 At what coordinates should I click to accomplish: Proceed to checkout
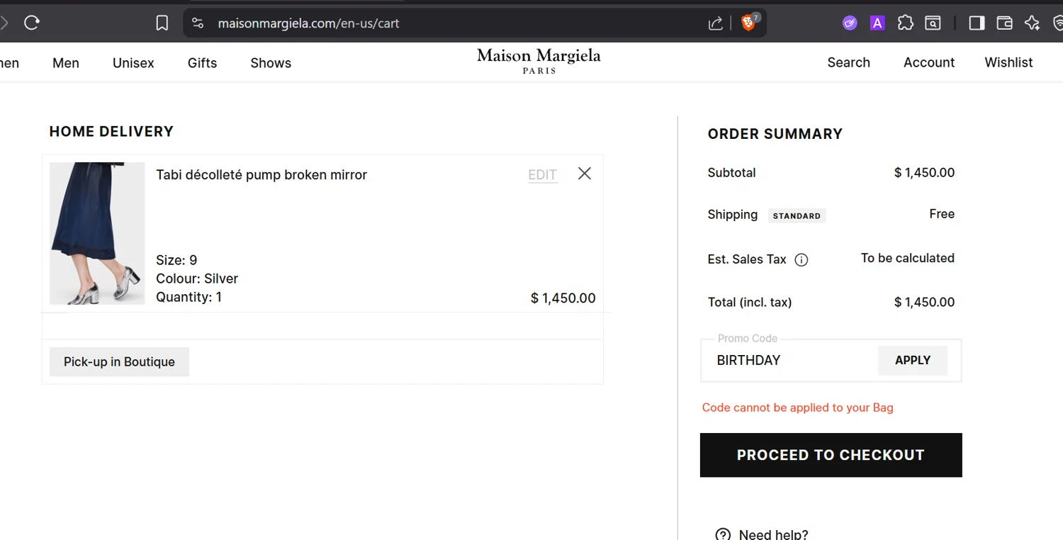831,455
